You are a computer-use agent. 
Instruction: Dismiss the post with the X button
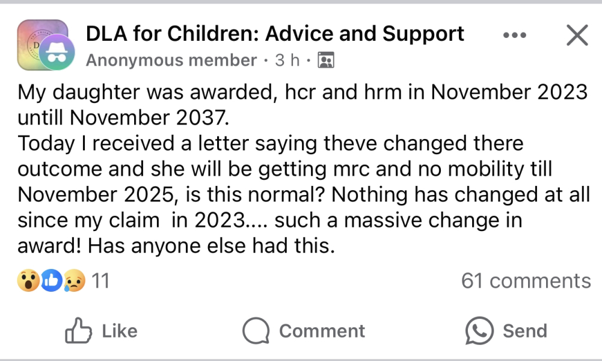[x=577, y=35]
